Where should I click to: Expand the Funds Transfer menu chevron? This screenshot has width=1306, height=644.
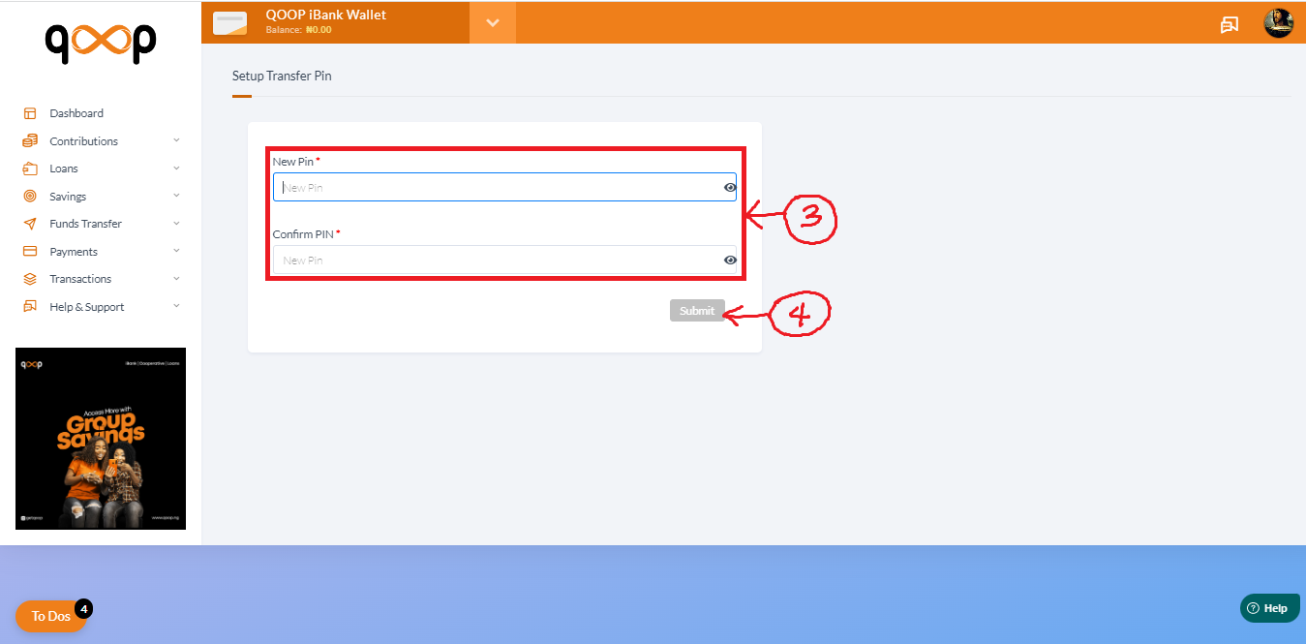point(176,223)
